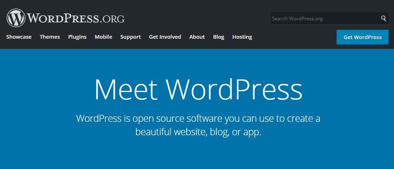Click the Get WordPress button
This screenshot has height=169, width=394.
363,37
